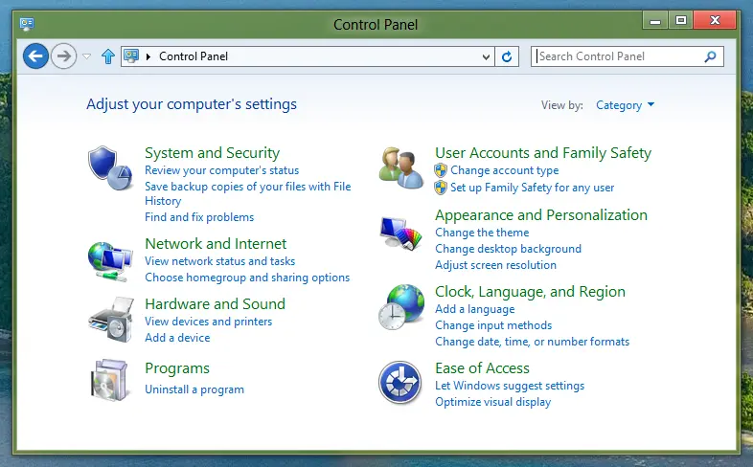Click the search magnifier icon
The image size is (753, 467).
[x=710, y=56]
